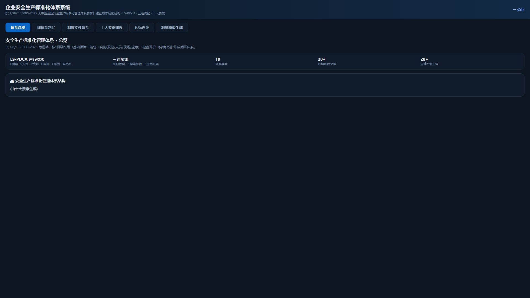Click the 三道防线 stat heading
Image resolution: width=530 pixels, height=298 pixels.
point(121,59)
